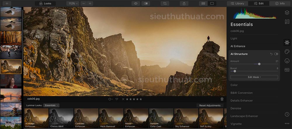The image size is (292, 129).
Task: Select the castle thumbnail in filmstrip
Action: pos(11,123)
